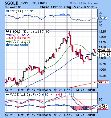Click Oct on the MACD panel date axis
Image resolution: width=111 pixels, height=118 pixels.
pyautogui.click(x=21, y=115)
